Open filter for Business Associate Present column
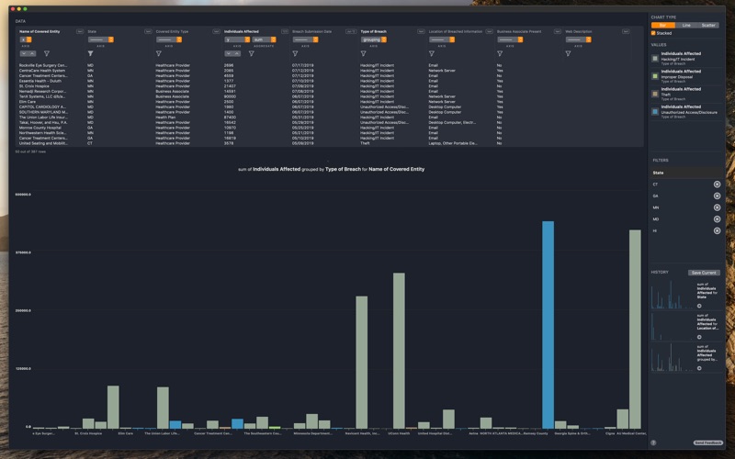This screenshot has width=735, height=459. coord(500,54)
